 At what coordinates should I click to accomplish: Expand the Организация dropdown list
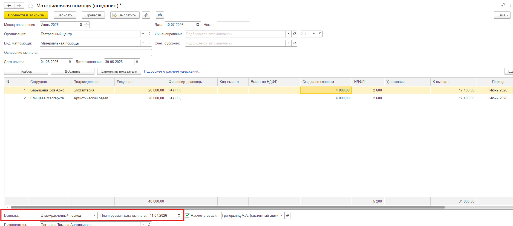pos(143,34)
